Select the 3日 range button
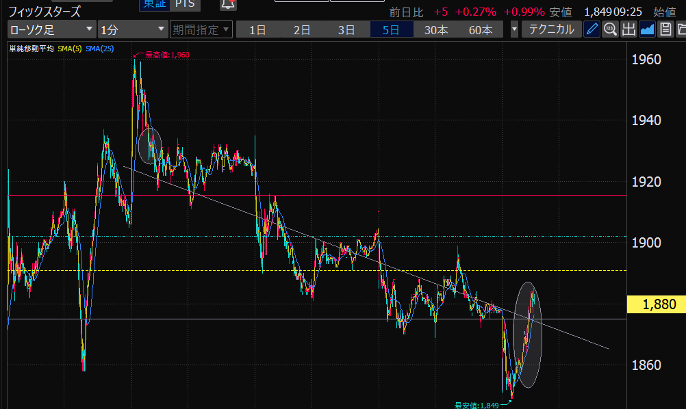686x409 pixels. [346, 29]
